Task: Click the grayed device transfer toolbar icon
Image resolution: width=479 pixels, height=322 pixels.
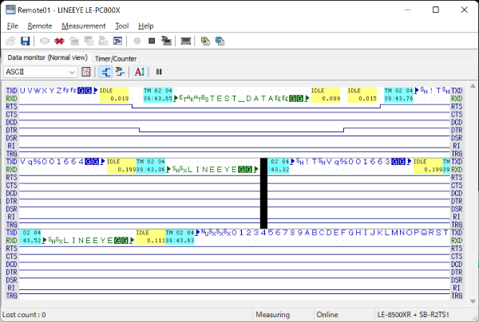Action: click(x=103, y=41)
